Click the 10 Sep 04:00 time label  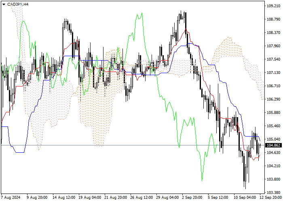[x=245, y=198]
